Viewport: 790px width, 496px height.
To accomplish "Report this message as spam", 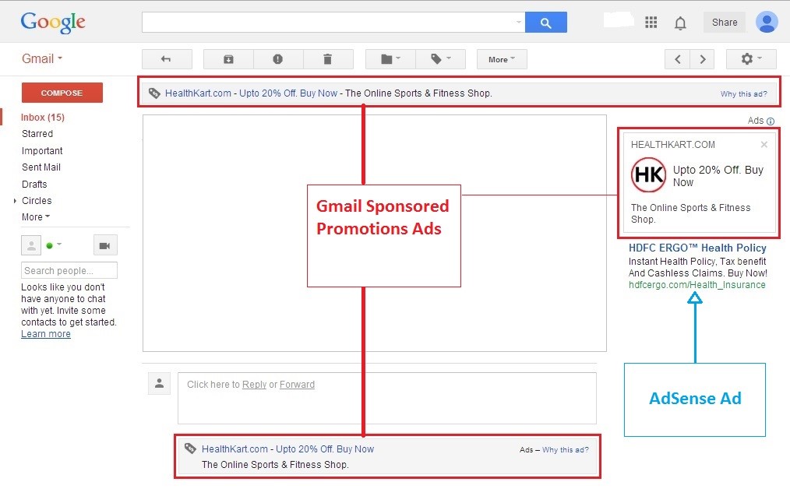I will pyautogui.click(x=277, y=59).
